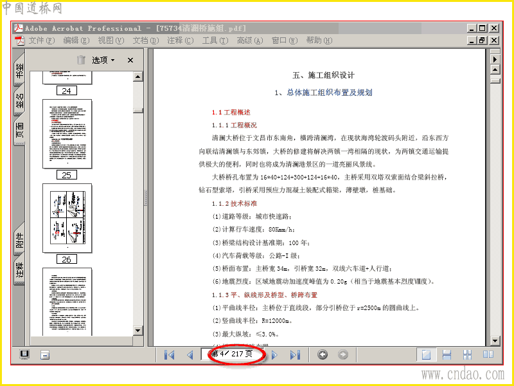Expand the right-side arrow panel button
Viewport: 514px width, 386px height.
point(495,59)
